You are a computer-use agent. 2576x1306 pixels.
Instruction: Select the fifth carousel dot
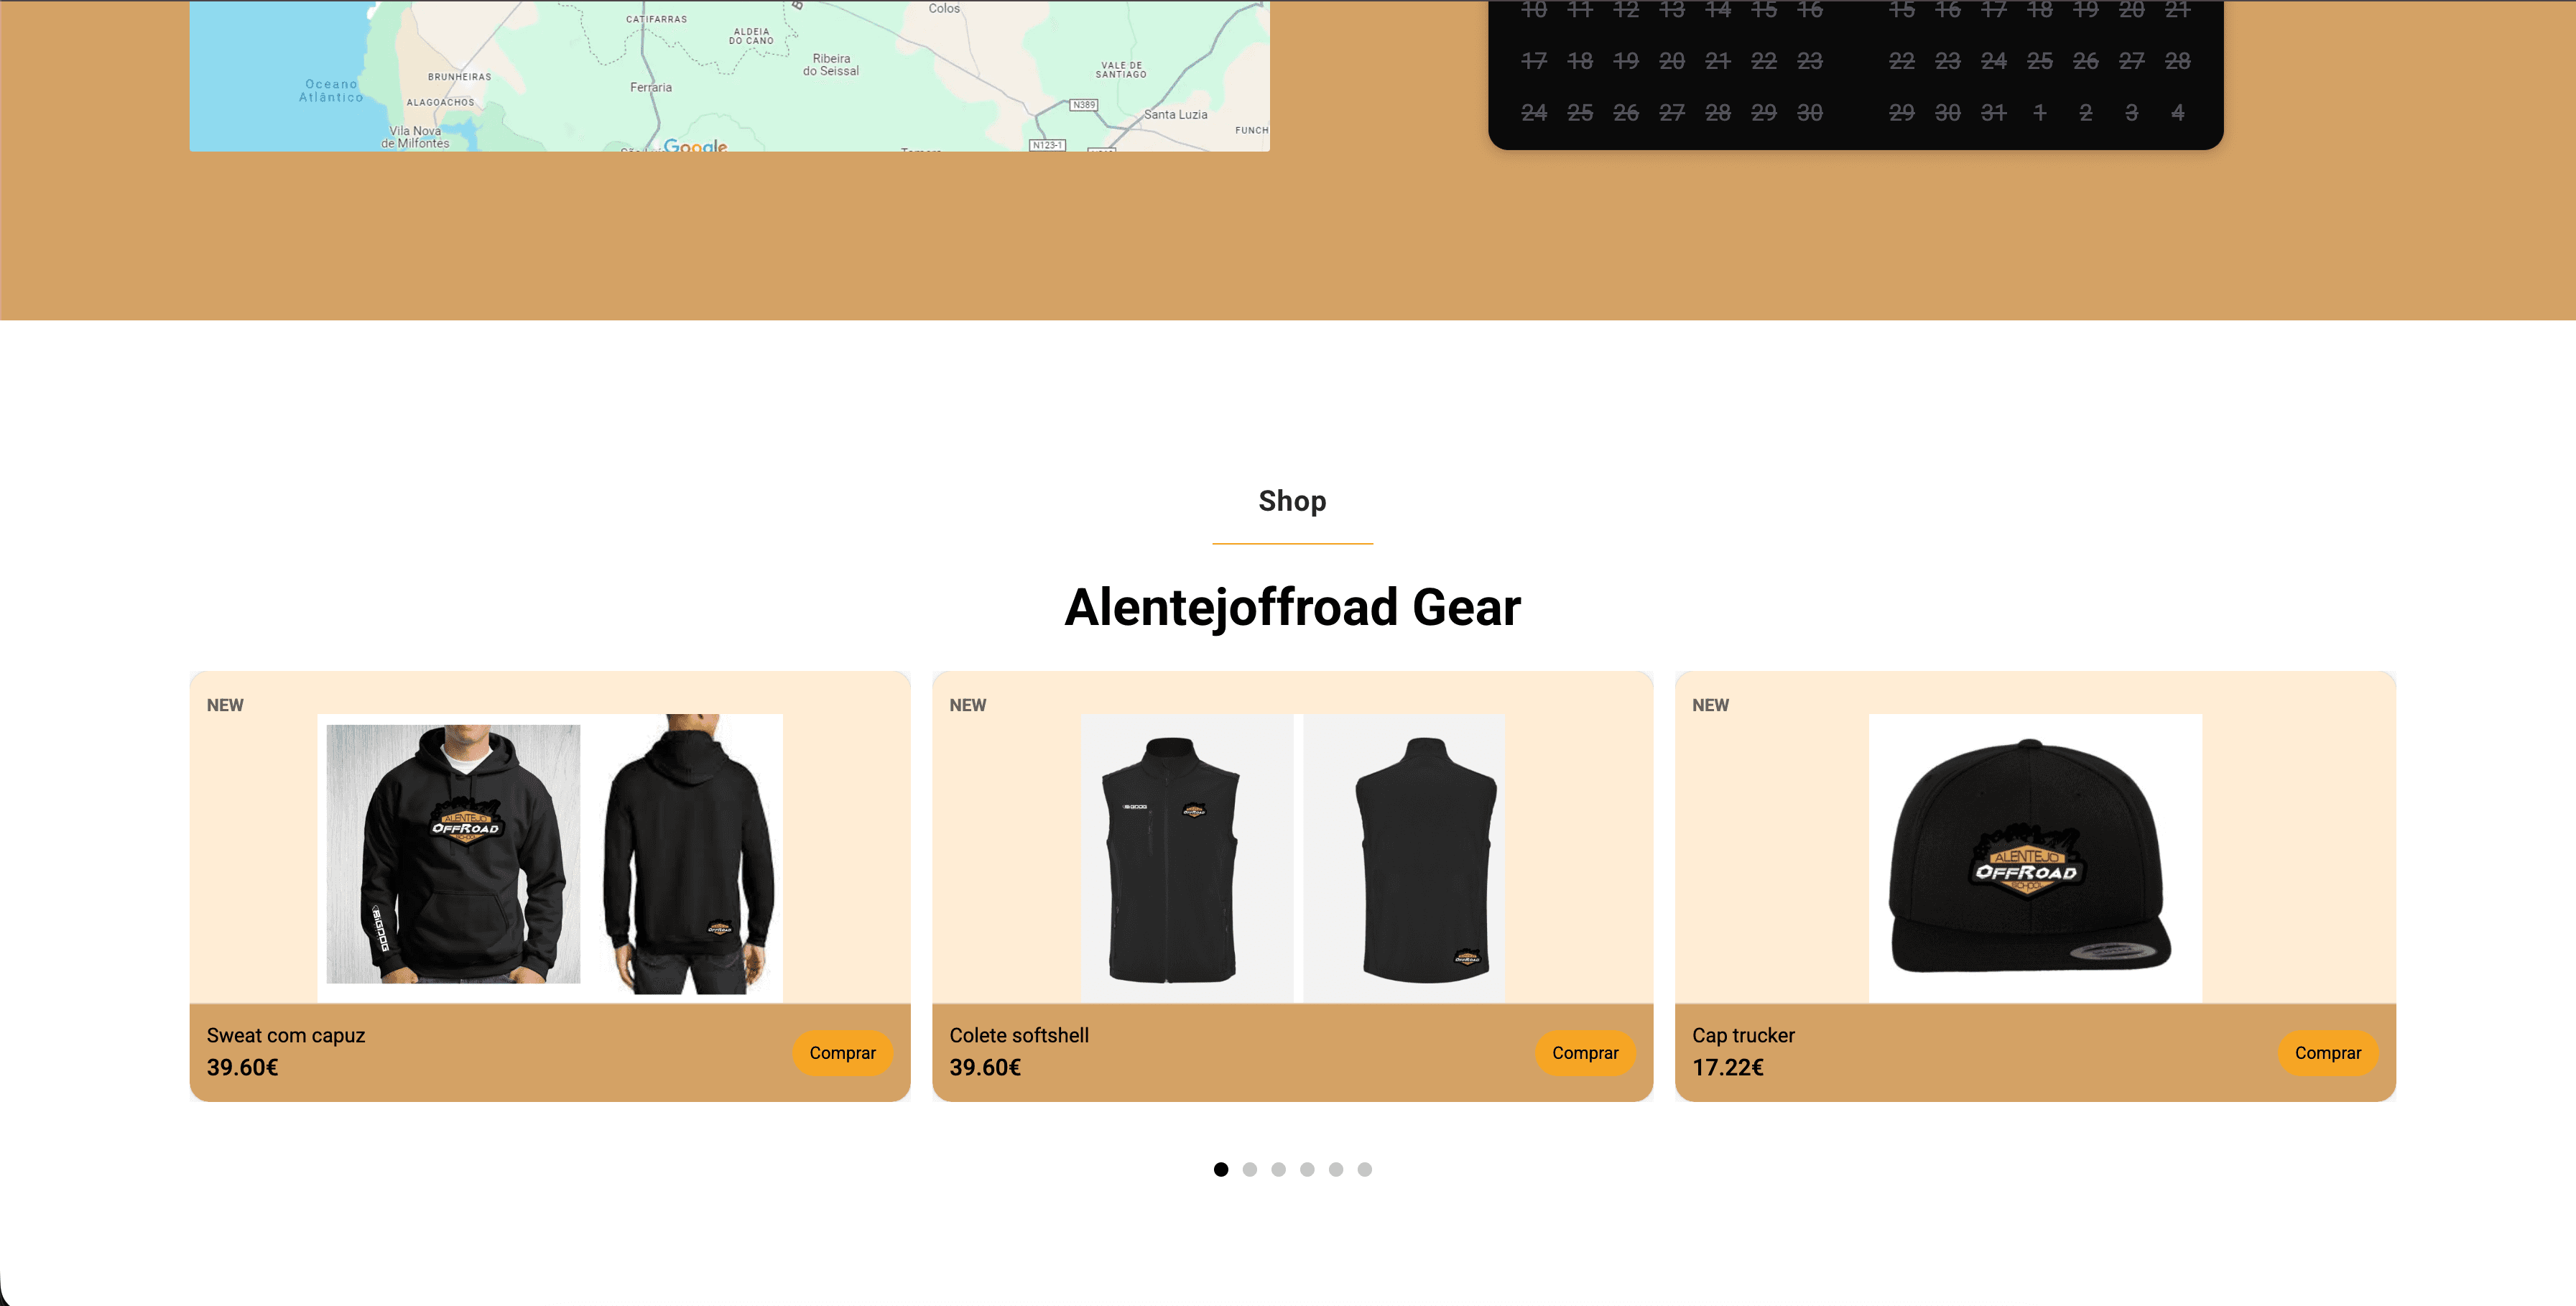tap(1336, 1169)
